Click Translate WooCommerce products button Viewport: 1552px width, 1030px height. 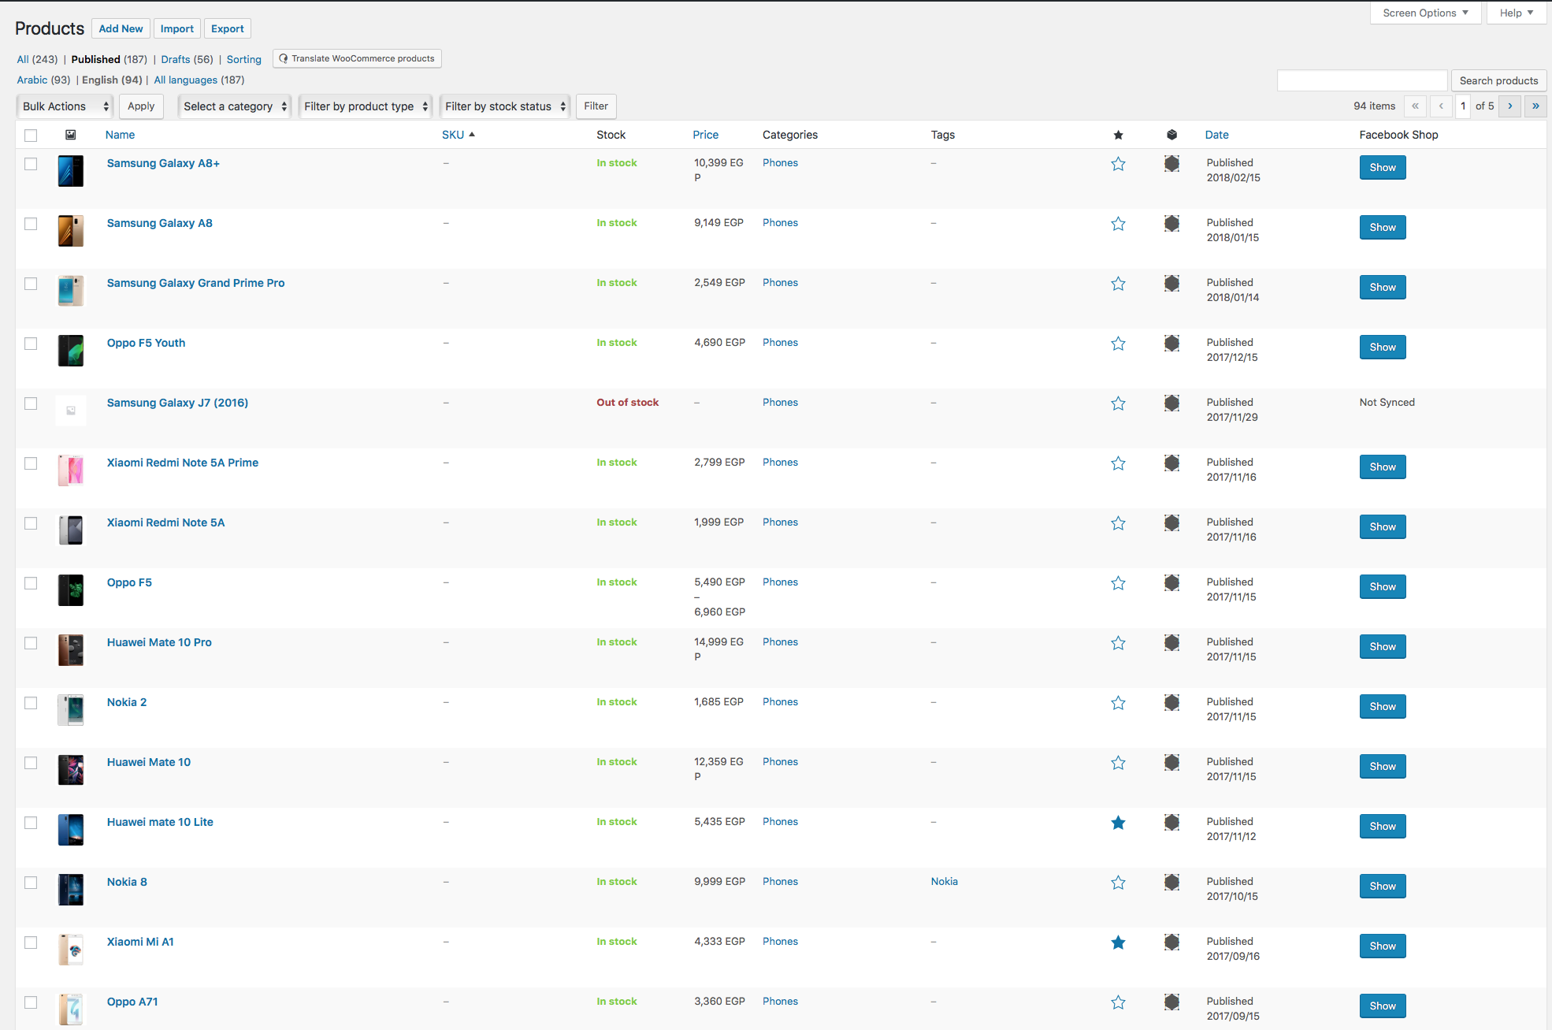click(x=357, y=58)
